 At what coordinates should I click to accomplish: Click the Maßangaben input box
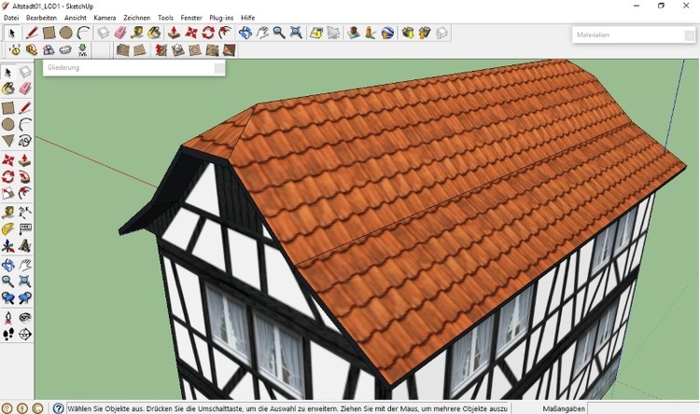pyautogui.click(x=643, y=408)
